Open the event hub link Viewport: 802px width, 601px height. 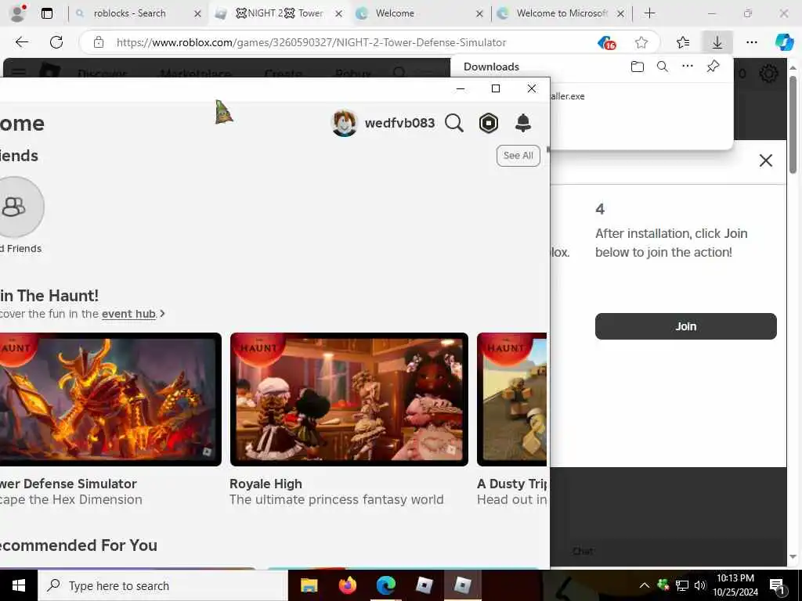pos(128,314)
